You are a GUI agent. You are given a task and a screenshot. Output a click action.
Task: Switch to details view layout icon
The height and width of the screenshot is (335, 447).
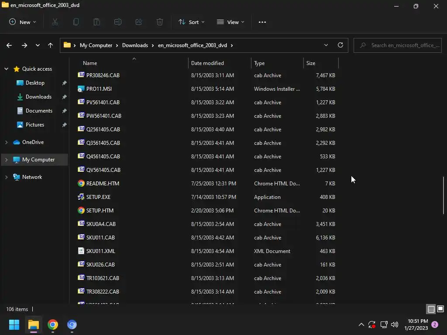pos(431,309)
